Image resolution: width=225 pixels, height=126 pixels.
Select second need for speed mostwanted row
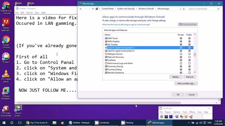[149, 51]
